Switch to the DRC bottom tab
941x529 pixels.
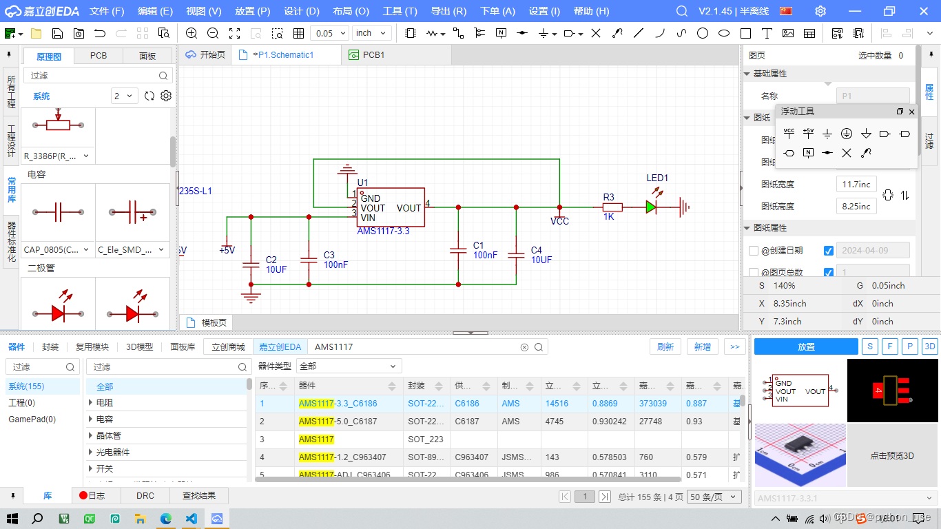[145, 495]
